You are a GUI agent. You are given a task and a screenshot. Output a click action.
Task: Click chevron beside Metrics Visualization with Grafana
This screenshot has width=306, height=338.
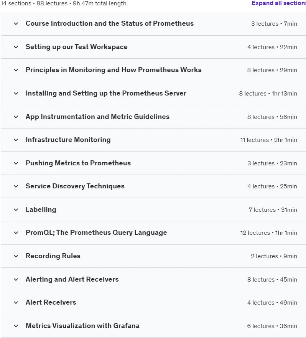click(x=16, y=326)
